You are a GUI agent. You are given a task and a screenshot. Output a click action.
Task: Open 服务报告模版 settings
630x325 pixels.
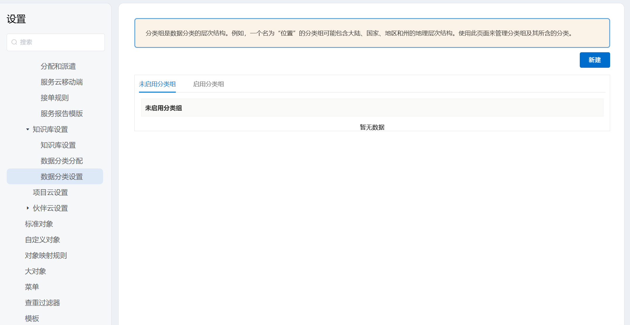(x=62, y=114)
